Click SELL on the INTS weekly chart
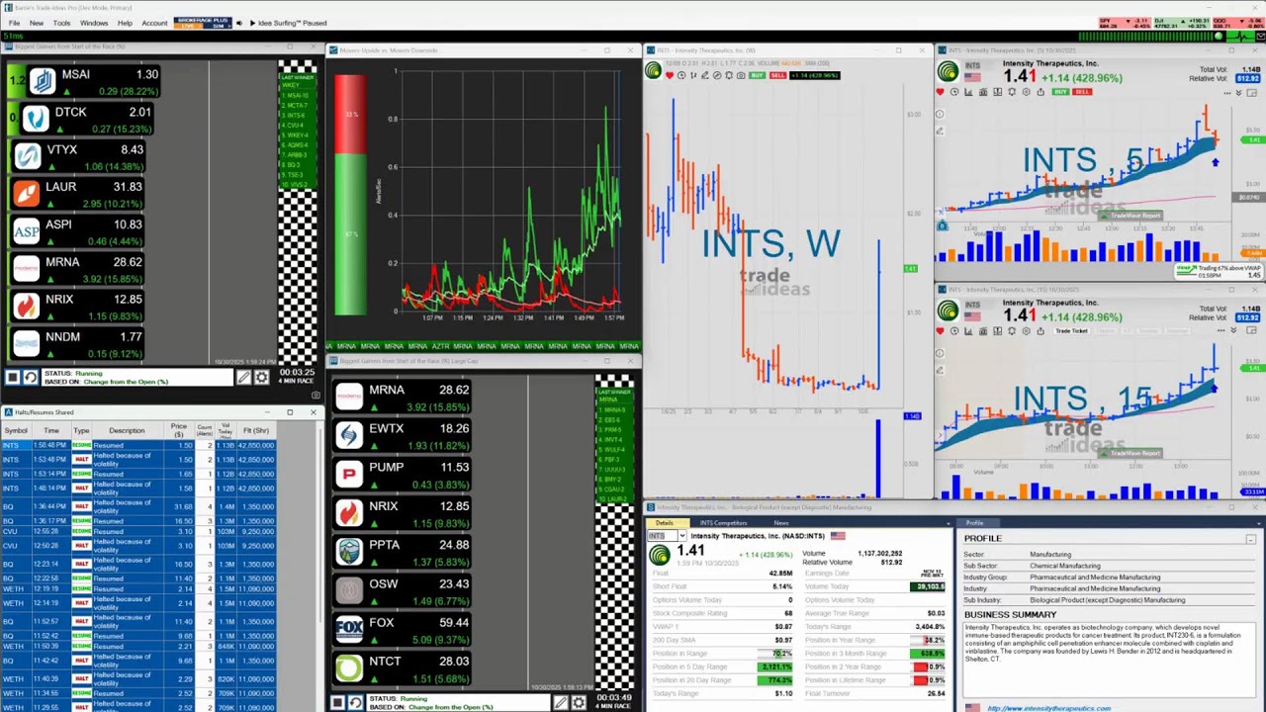This screenshot has height=712, width=1266. pos(777,75)
